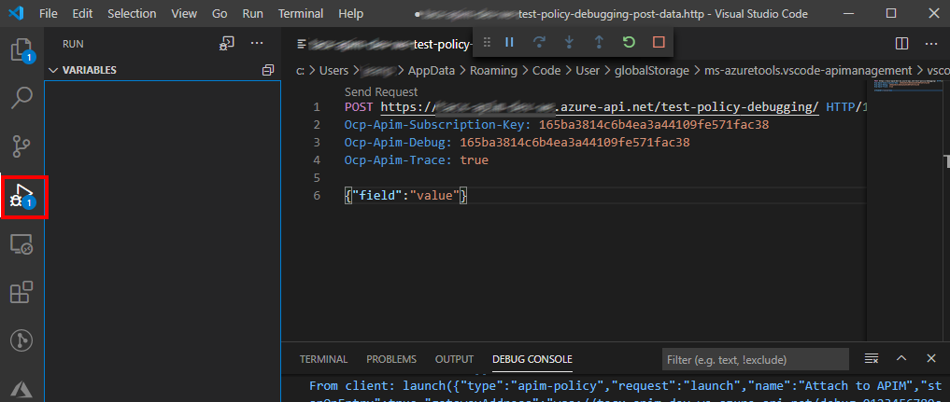The height and width of the screenshot is (402, 950).
Task: Click the Send Request link
Action: point(381,91)
